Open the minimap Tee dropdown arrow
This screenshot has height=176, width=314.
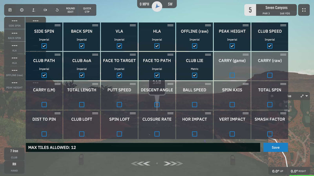(307, 96)
